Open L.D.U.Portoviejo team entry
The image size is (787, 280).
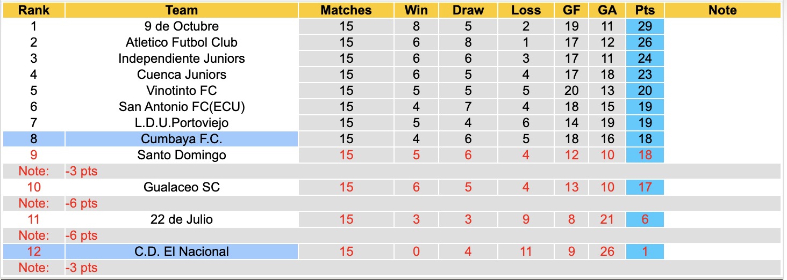coord(182,123)
